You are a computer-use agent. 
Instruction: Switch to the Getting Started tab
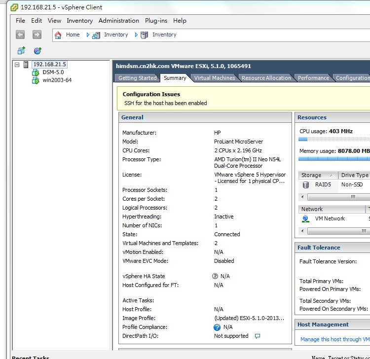click(x=137, y=78)
